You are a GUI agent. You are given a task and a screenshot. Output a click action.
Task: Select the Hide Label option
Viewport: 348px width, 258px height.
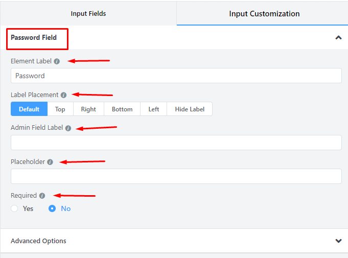[x=189, y=109]
